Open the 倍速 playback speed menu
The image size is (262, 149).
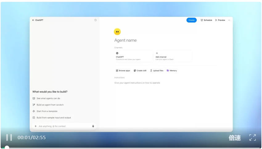click(x=235, y=138)
